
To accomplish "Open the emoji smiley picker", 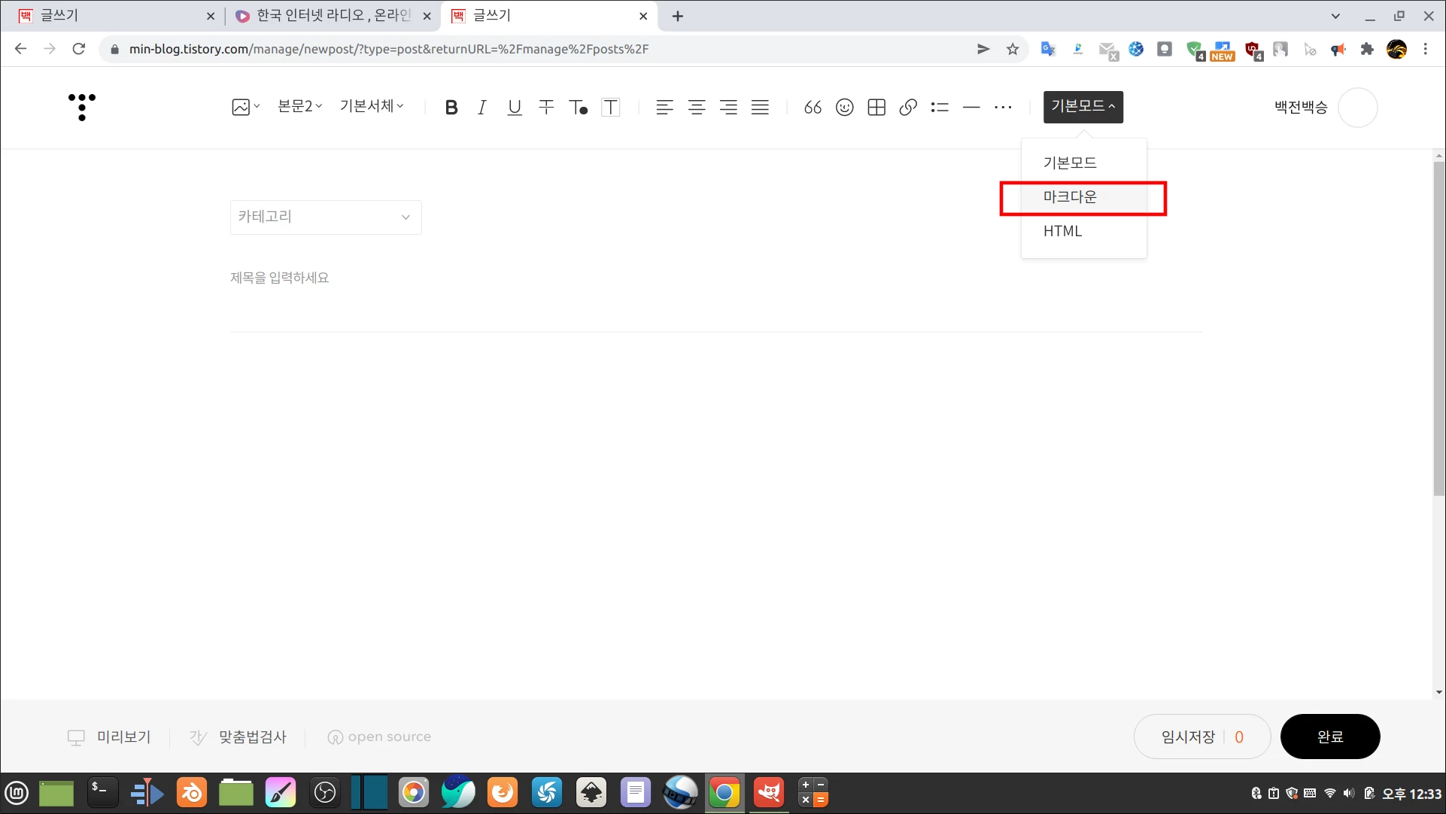I will pyautogui.click(x=844, y=108).
